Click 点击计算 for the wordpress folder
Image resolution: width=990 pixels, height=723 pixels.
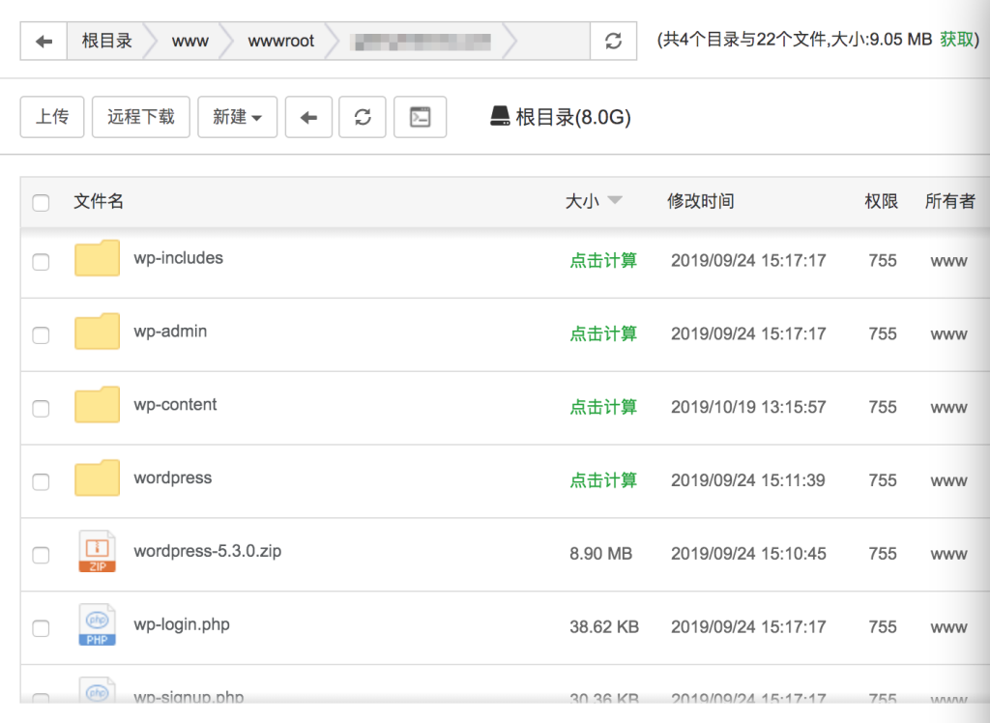click(603, 480)
